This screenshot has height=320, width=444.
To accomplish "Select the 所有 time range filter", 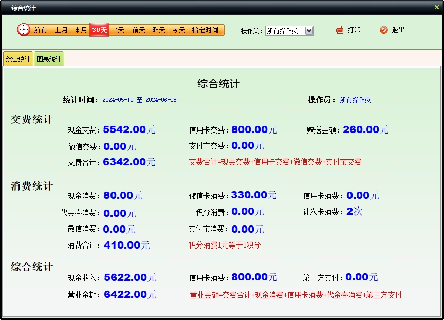I will [41, 30].
